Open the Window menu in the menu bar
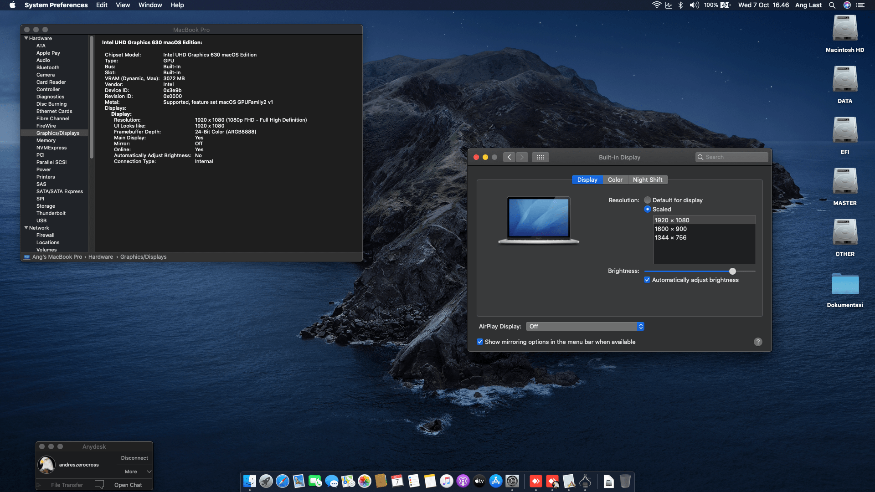The height and width of the screenshot is (492, 875). (x=150, y=5)
